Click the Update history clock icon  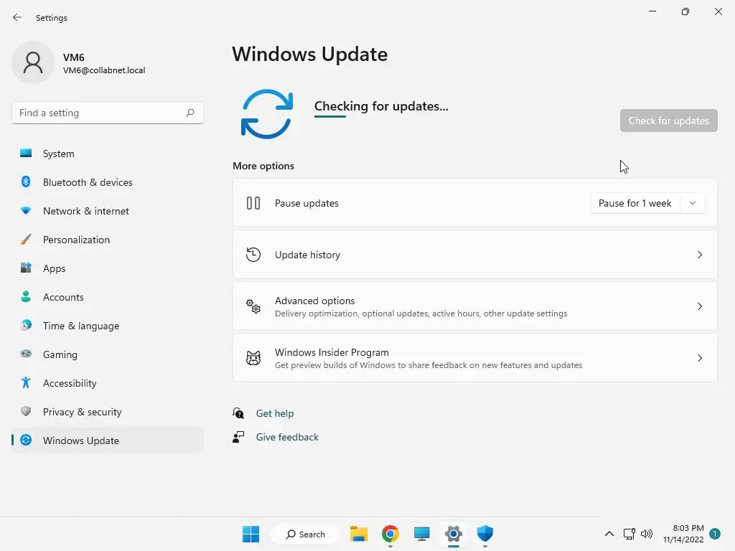pyautogui.click(x=253, y=255)
